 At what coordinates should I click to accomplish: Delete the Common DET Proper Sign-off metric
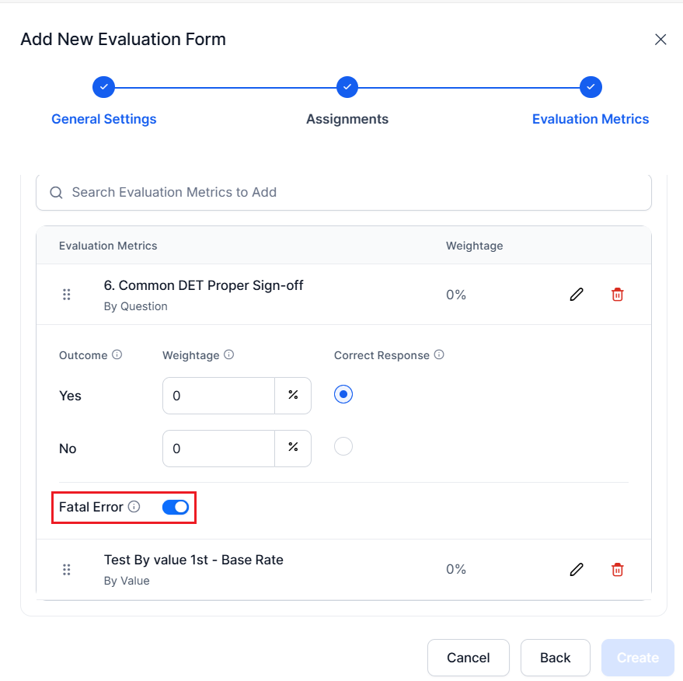(x=617, y=295)
